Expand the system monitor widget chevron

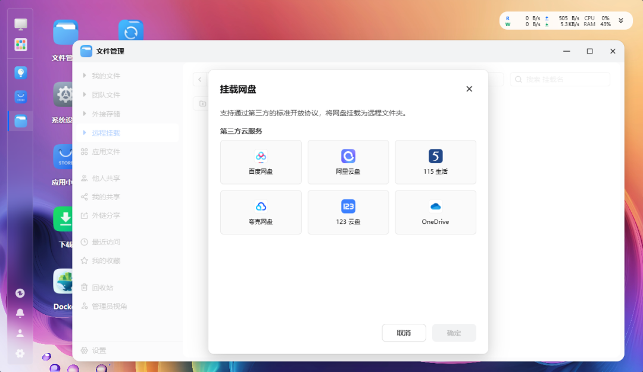(x=621, y=21)
